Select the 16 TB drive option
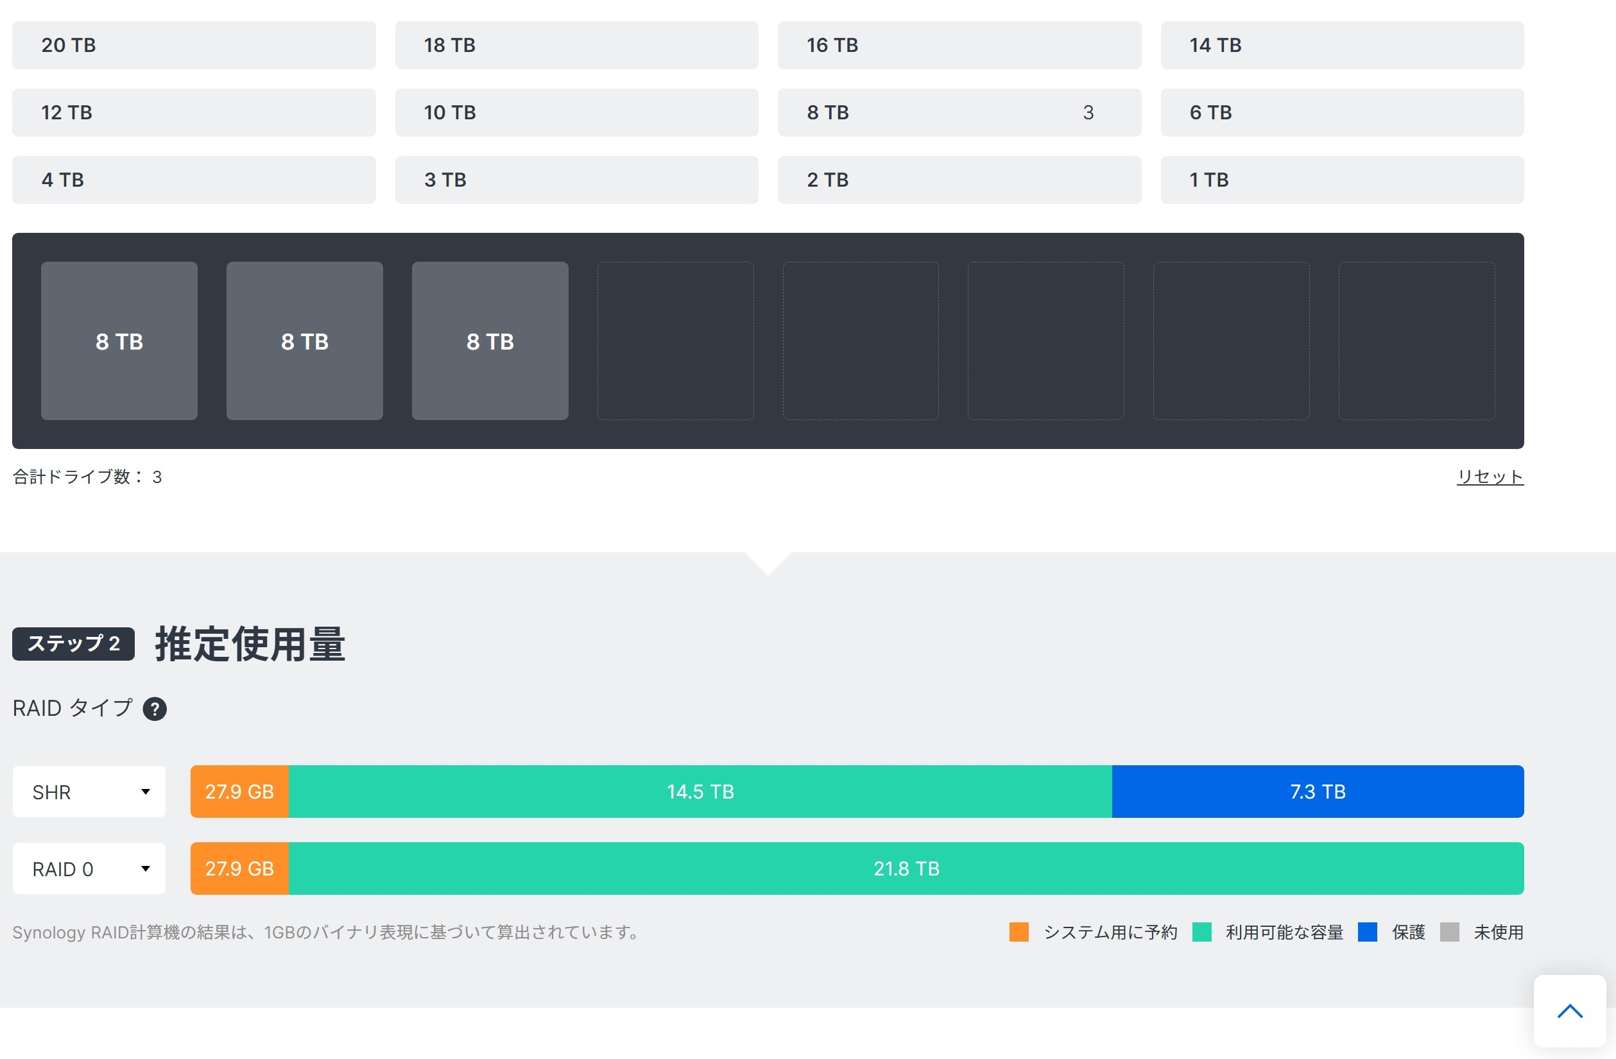The height and width of the screenshot is (1059, 1616). point(959,46)
